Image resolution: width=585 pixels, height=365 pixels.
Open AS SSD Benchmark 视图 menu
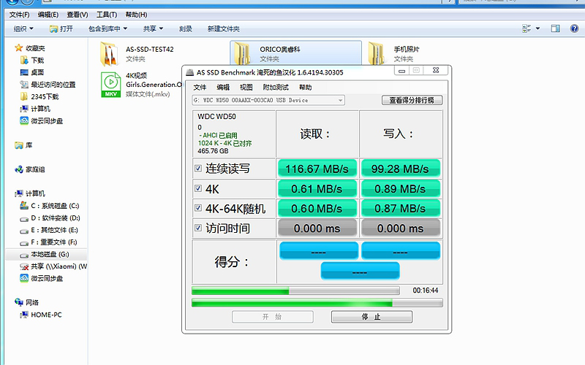[x=246, y=87]
